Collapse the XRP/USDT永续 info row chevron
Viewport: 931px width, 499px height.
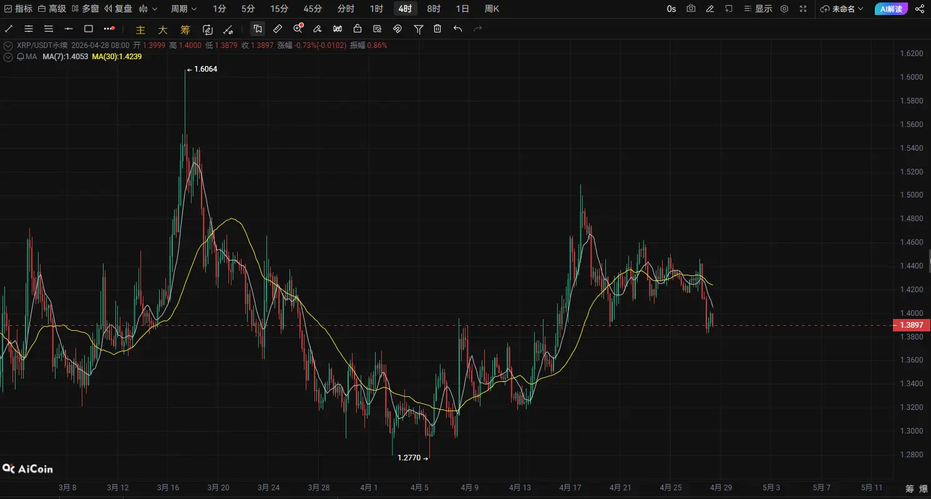[8, 45]
